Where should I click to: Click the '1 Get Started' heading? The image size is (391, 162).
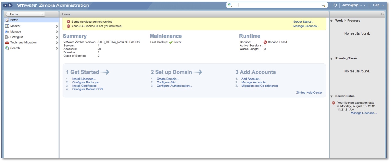(83, 72)
